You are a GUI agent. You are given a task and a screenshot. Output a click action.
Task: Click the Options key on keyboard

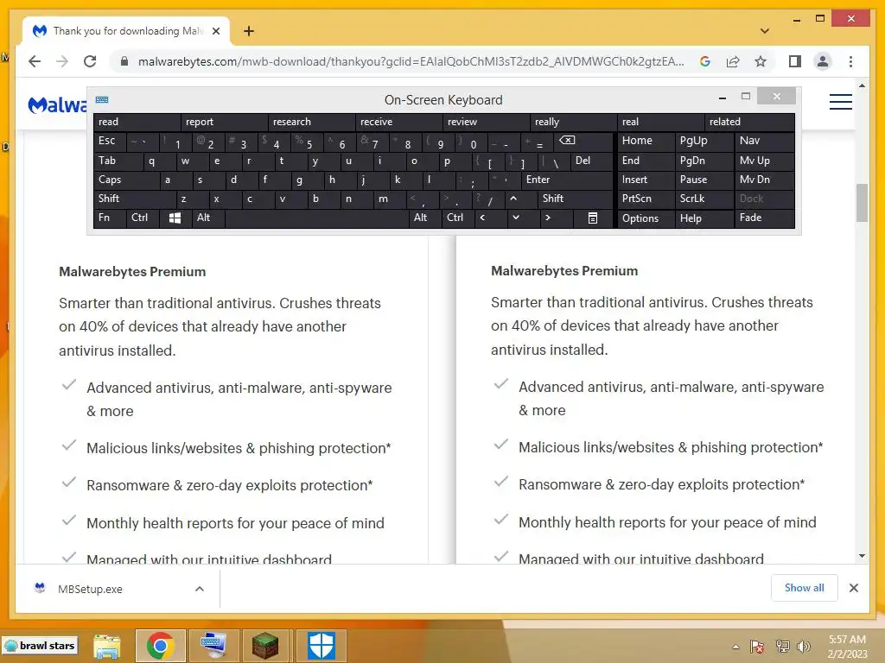tap(646, 218)
